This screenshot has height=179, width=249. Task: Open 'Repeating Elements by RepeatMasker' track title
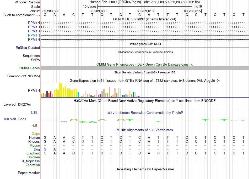pyautogui.click(x=145, y=169)
